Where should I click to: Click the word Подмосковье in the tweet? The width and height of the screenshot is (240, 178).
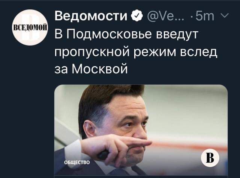pos(109,35)
